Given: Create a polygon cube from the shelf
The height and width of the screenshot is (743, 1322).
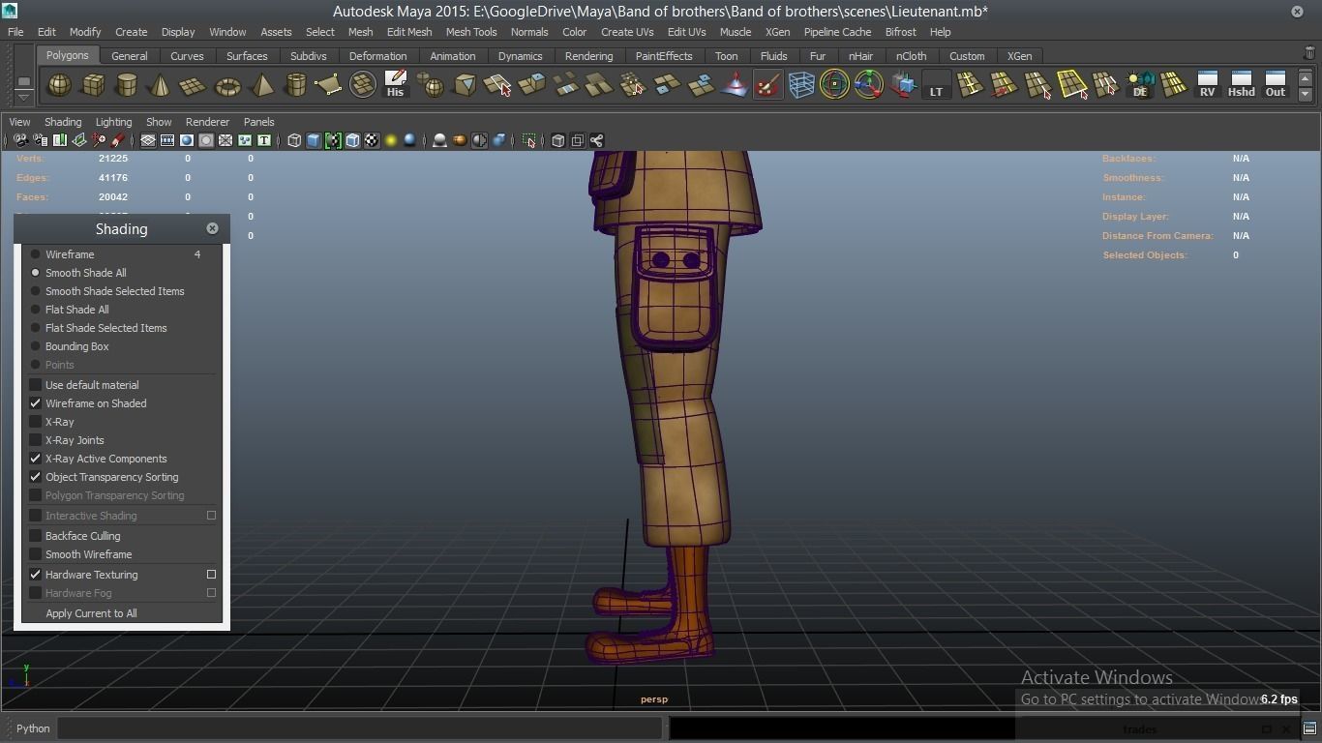Looking at the screenshot, I should click(x=93, y=85).
